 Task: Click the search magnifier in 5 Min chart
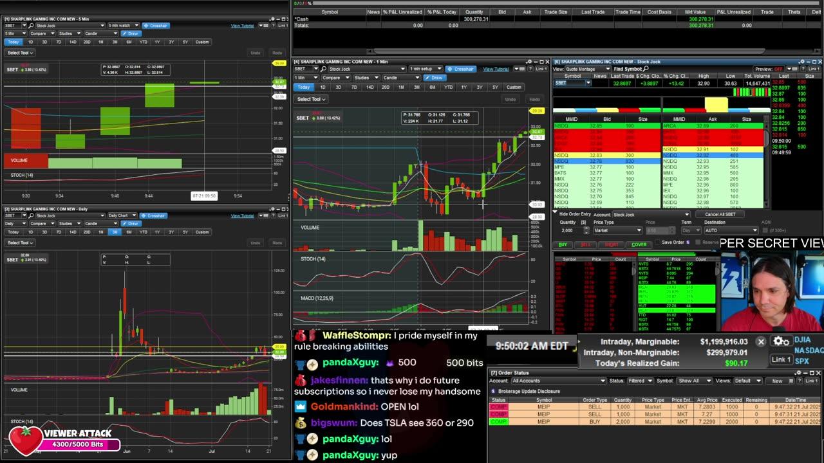point(31,26)
